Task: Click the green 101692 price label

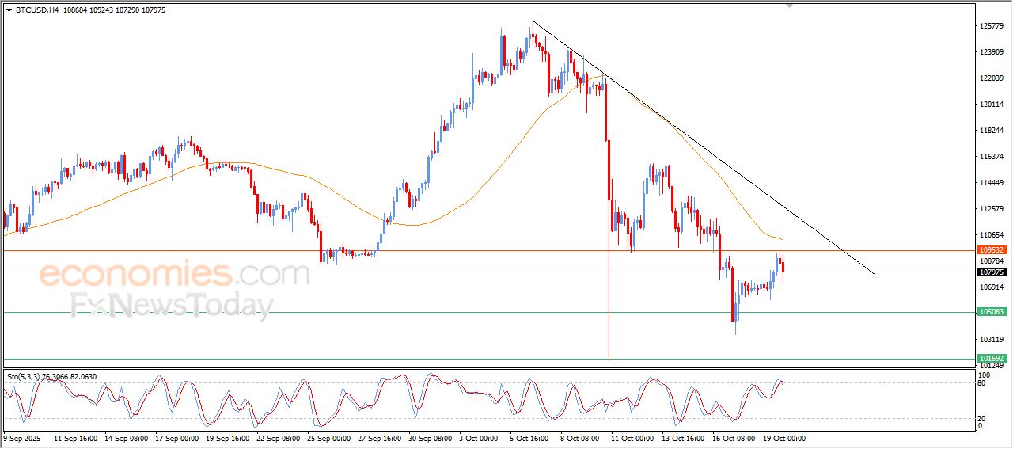Action: 992,359
